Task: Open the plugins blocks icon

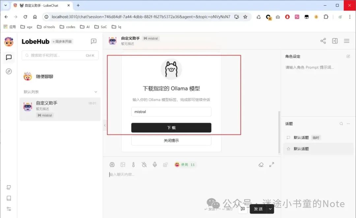Action: click(165, 165)
